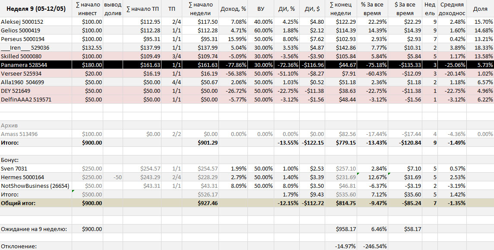This screenshot has width=494, height=250.
Task: Select the deviation cell '-14.97%'
Action: click(x=341, y=246)
